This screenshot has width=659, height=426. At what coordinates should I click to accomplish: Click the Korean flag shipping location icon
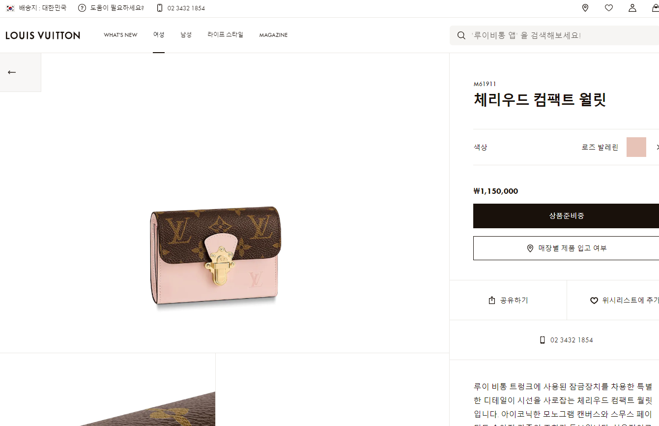pyautogui.click(x=10, y=8)
